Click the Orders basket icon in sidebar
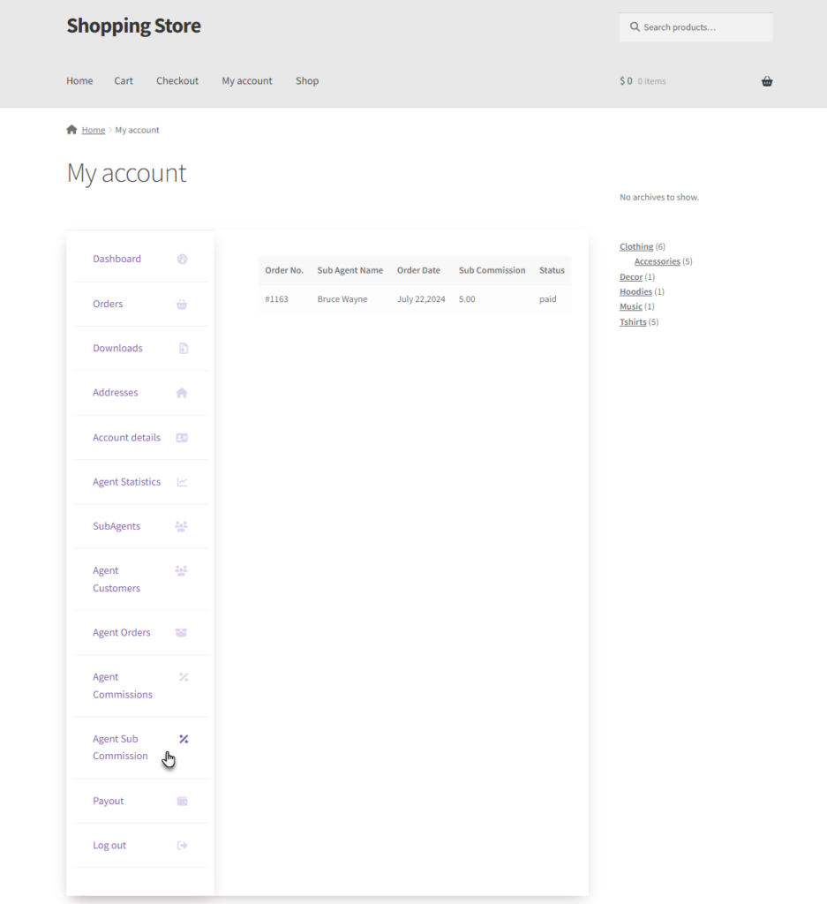 tap(182, 304)
